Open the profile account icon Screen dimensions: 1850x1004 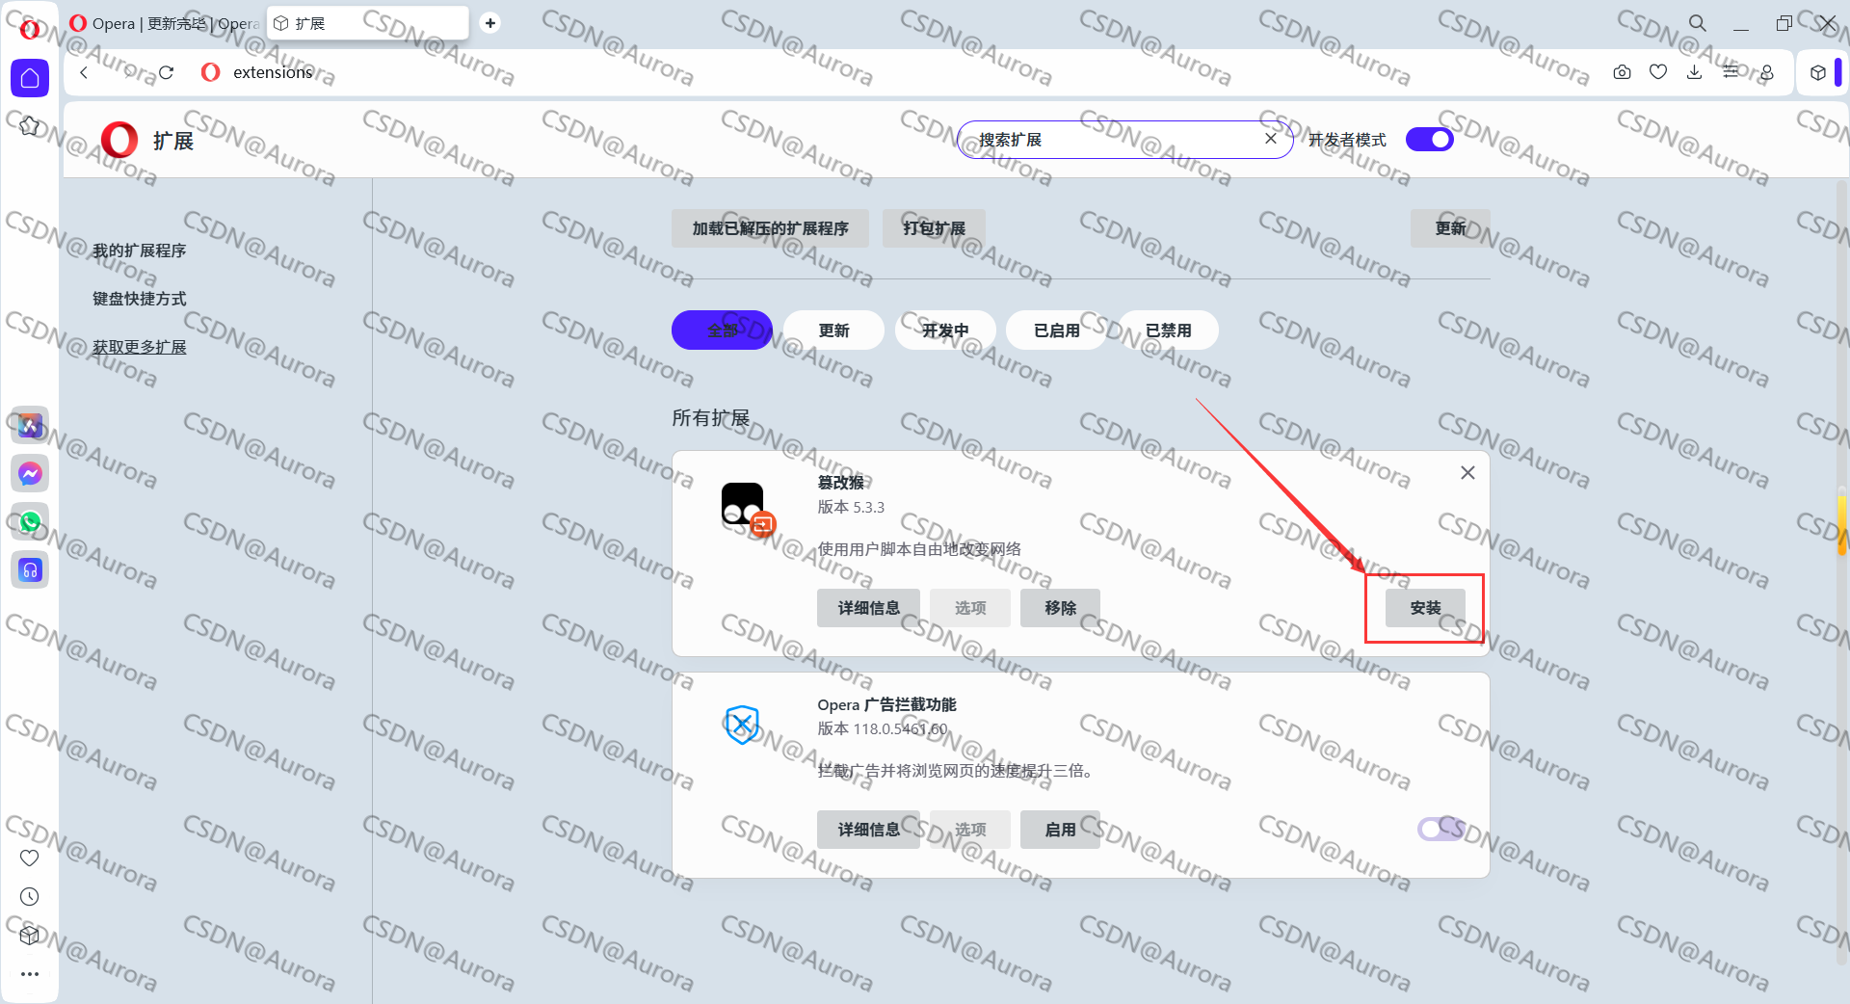click(x=1767, y=72)
